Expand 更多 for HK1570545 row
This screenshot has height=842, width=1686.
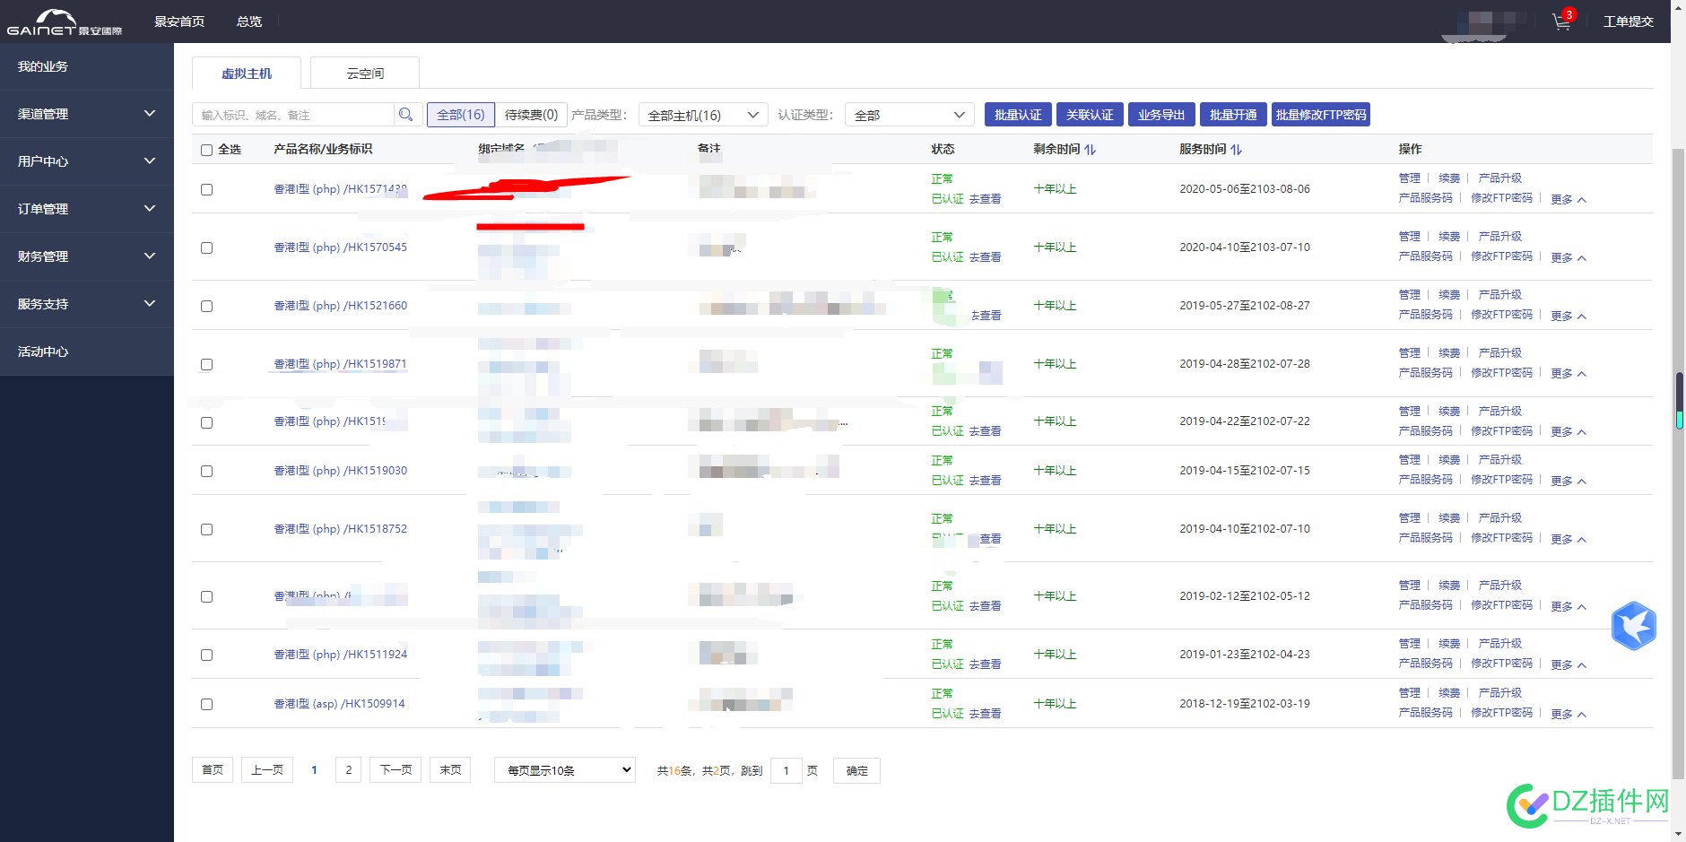point(1569,258)
